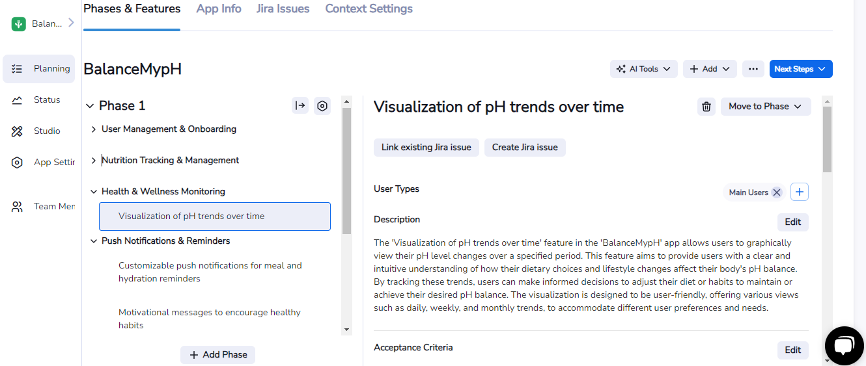This screenshot has height=366, width=866.
Task: Click the User Types label
Action: click(x=397, y=189)
